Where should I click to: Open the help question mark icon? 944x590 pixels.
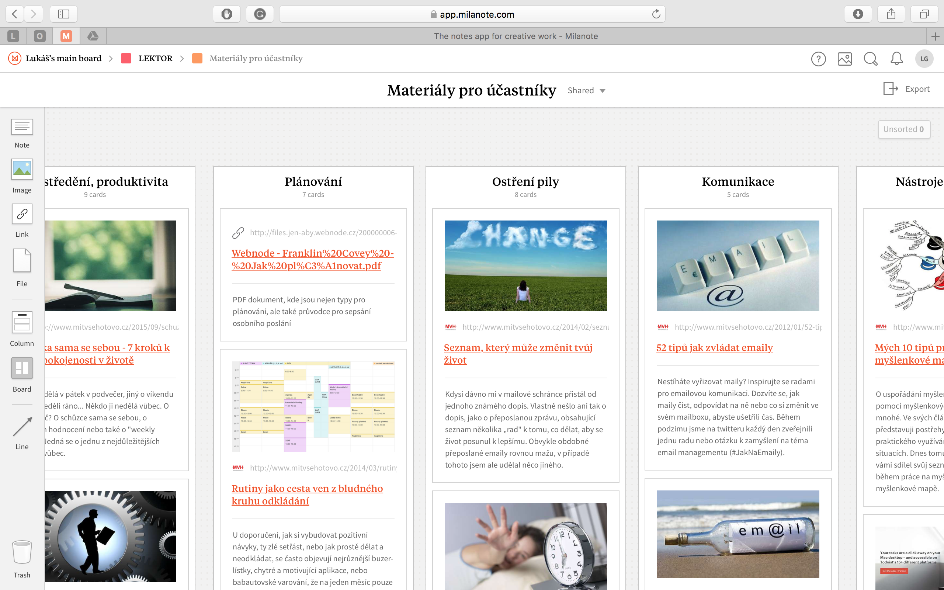(818, 59)
